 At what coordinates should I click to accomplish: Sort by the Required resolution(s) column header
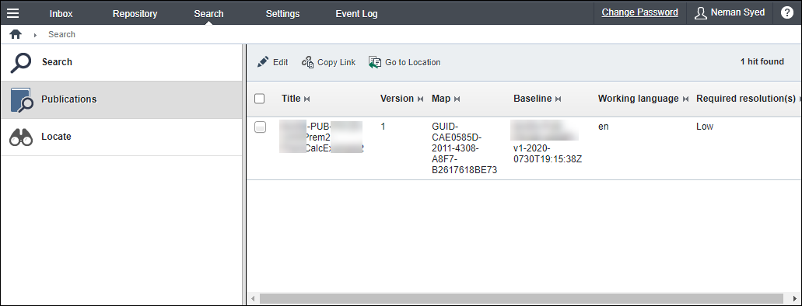pyautogui.click(x=746, y=99)
